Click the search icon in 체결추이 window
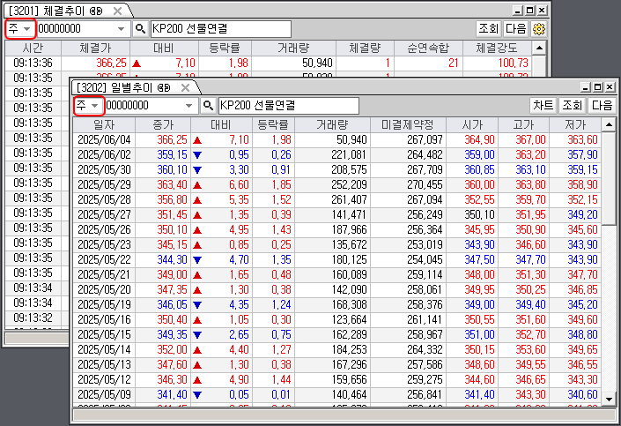 [139, 28]
